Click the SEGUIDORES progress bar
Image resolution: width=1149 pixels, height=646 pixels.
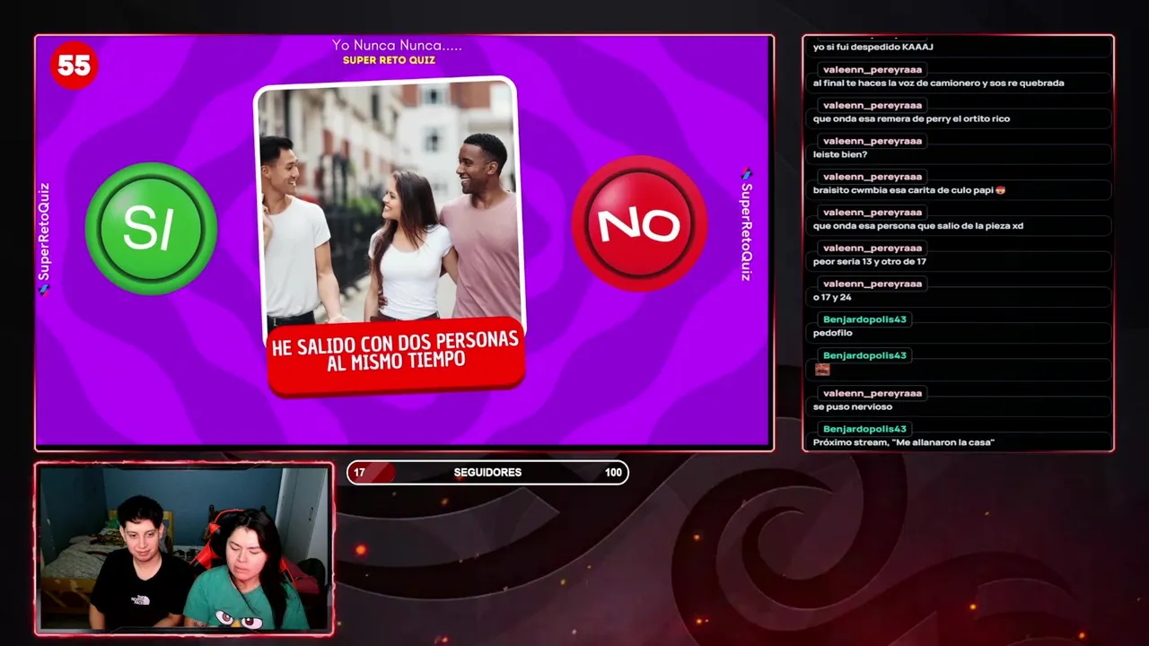pos(487,472)
